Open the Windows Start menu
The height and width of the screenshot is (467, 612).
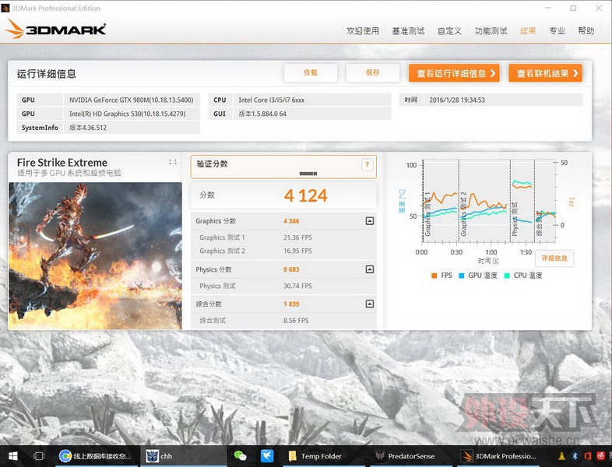coord(12,456)
